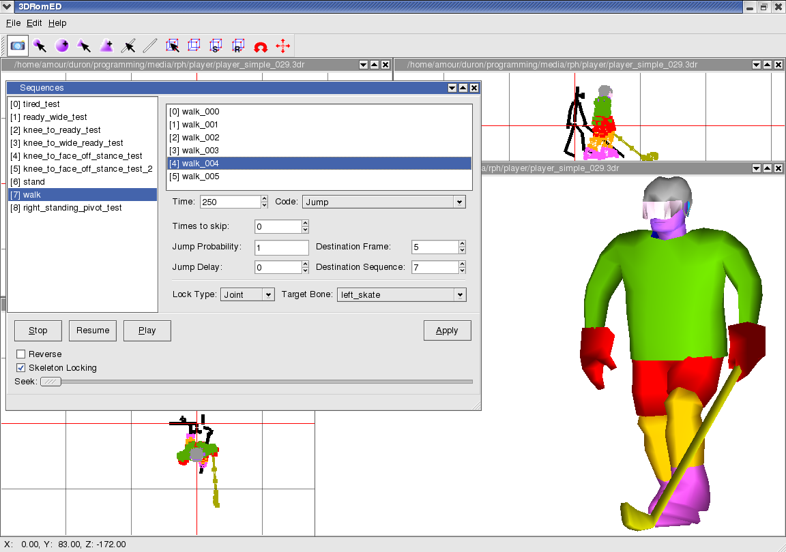786x552 pixels.
Task: Open the Help menu
Action: pos(57,23)
